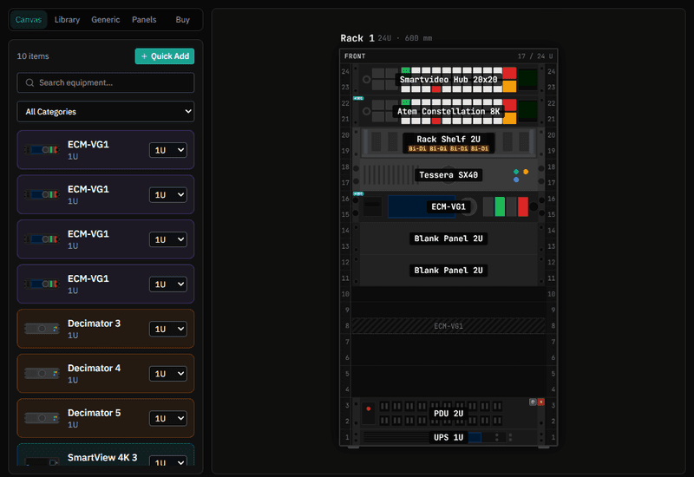
Task: Click the gray settings icon on PDU 2U
Action: [x=533, y=402]
